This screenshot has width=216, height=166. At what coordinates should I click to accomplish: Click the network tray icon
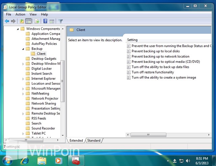(181, 161)
